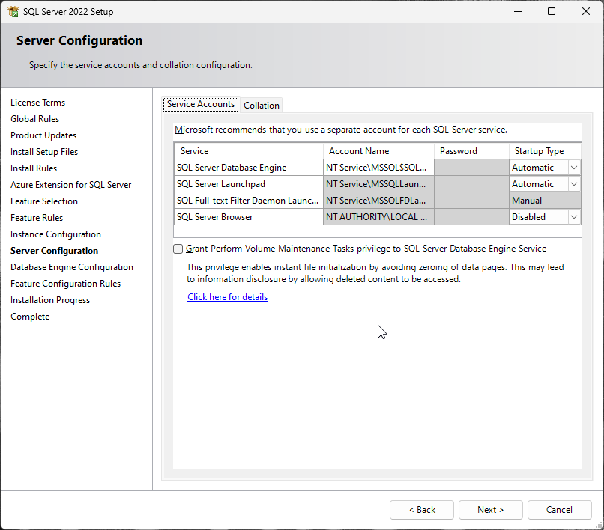Click the Next button
Image resolution: width=604 pixels, height=530 pixels.
490,510
